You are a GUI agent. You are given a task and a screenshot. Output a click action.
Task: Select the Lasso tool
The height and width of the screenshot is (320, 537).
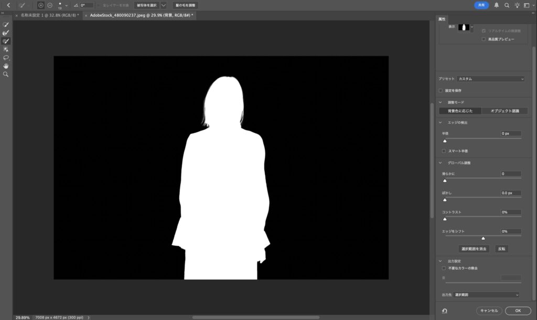pos(6,58)
